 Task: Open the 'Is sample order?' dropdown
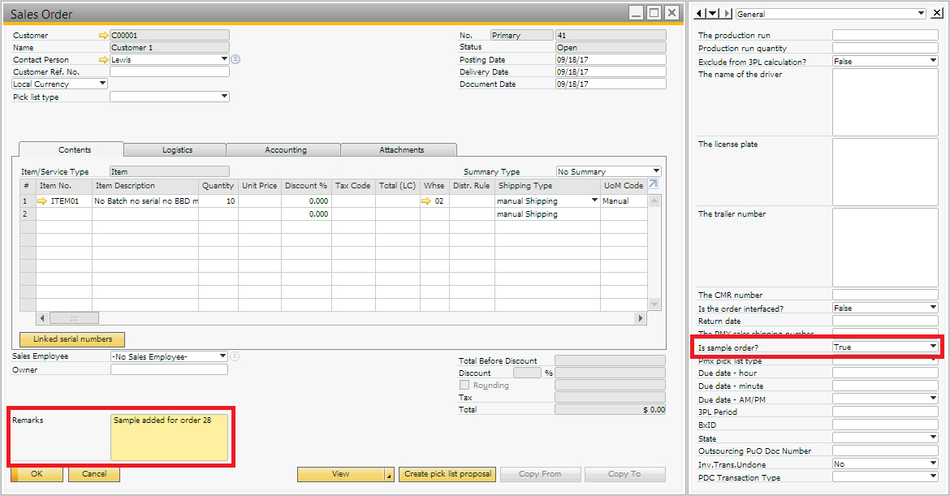(x=933, y=347)
